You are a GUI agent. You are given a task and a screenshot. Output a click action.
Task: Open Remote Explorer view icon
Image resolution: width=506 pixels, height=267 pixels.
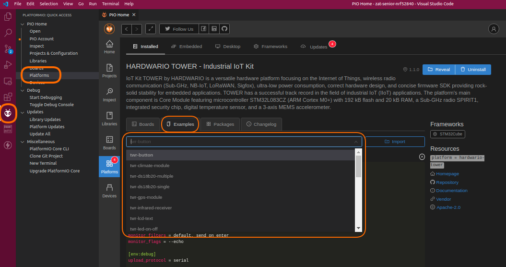[x=8, y=81]
